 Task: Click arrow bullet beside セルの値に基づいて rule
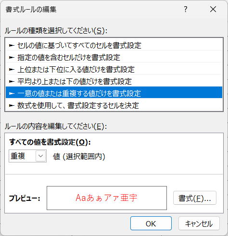click(12, 46)
